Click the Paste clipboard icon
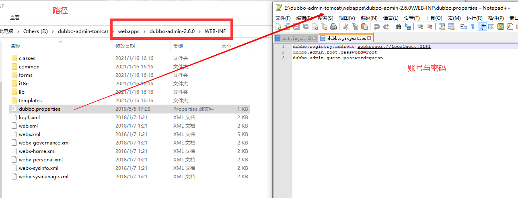Viewport: 518px width, 198px height. coord(364,27)
